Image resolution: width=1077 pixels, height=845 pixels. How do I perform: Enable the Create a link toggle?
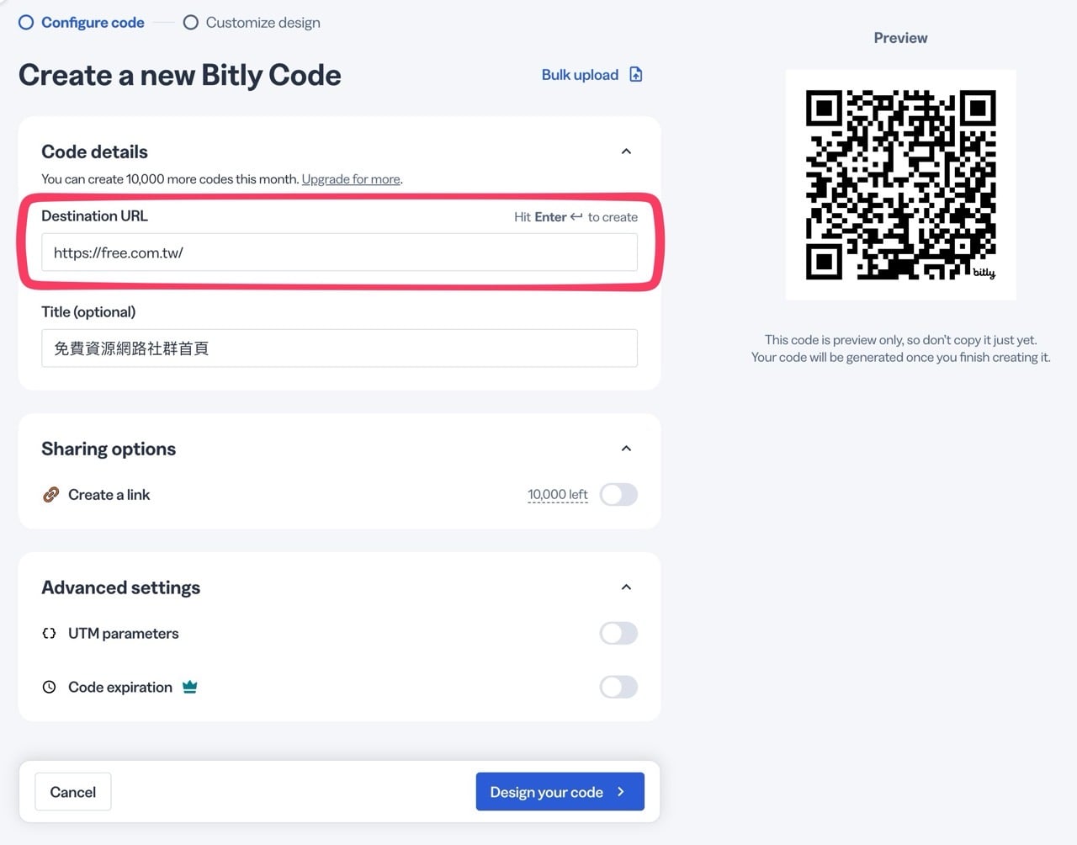tap(618, 494)
